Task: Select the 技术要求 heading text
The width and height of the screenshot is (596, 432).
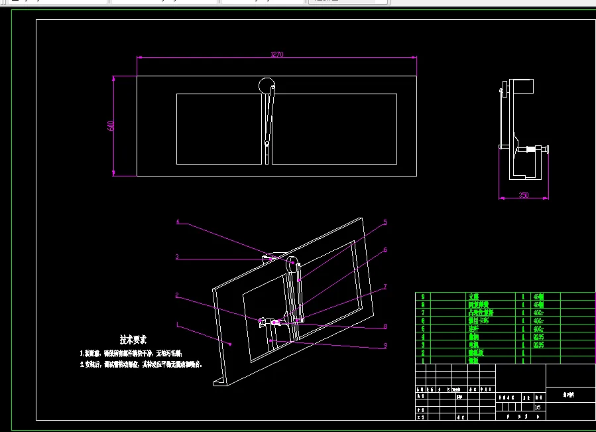Action: (133, 340)
